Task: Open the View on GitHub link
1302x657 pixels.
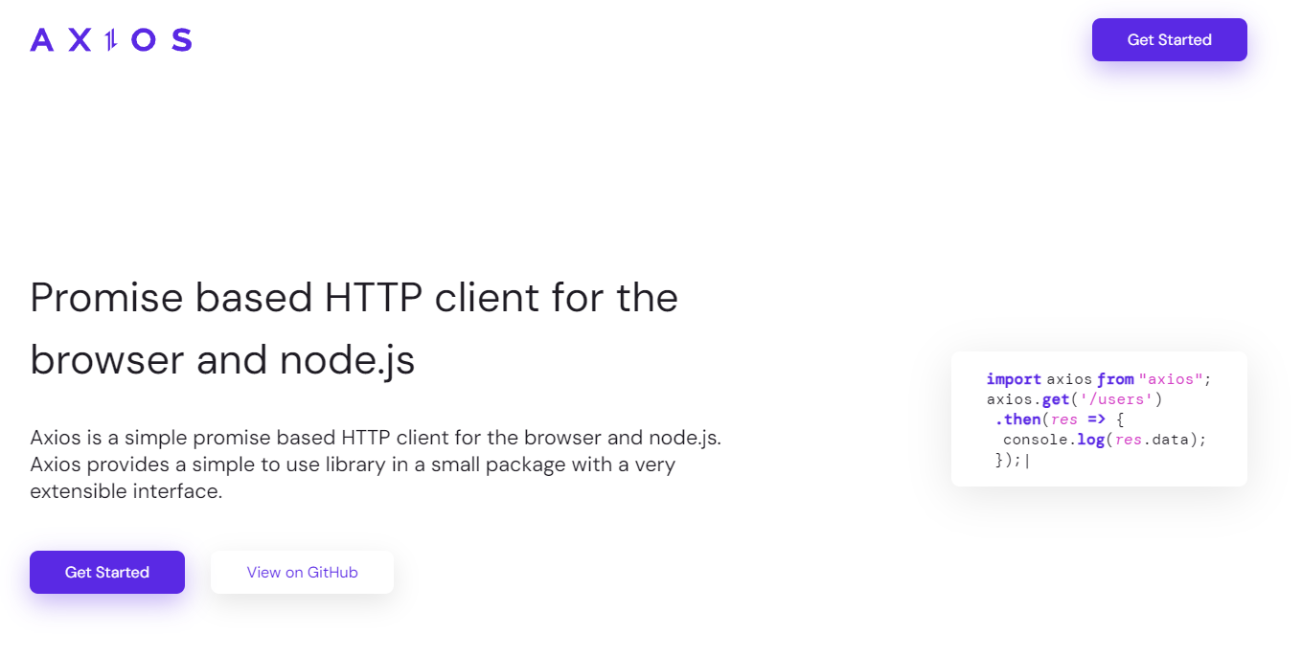Action: tap(302, 572)
